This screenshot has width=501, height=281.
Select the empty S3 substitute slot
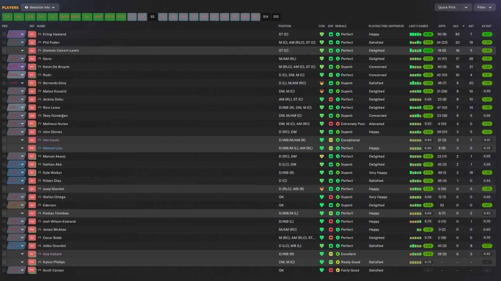(152, 17)
